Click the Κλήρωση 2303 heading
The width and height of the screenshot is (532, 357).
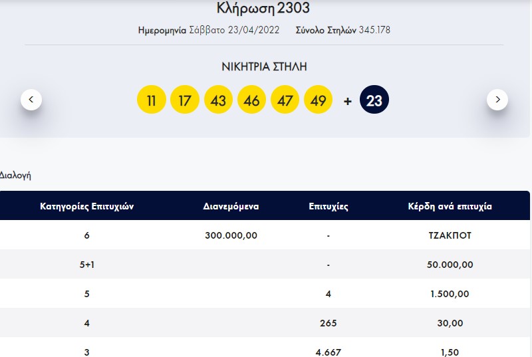click(x=263, y=9)
